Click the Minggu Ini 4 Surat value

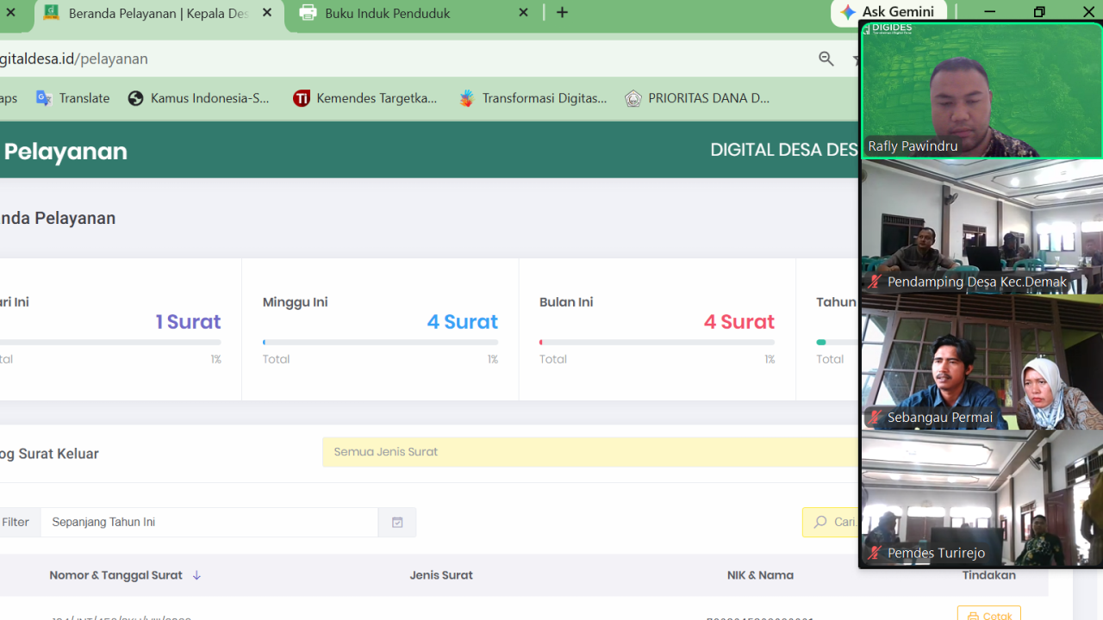coord(463,322)
